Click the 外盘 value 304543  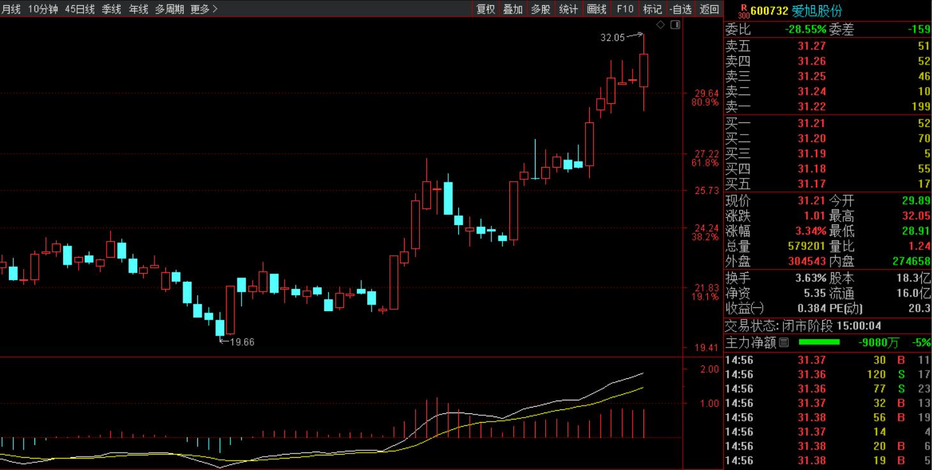click(807, 261)
